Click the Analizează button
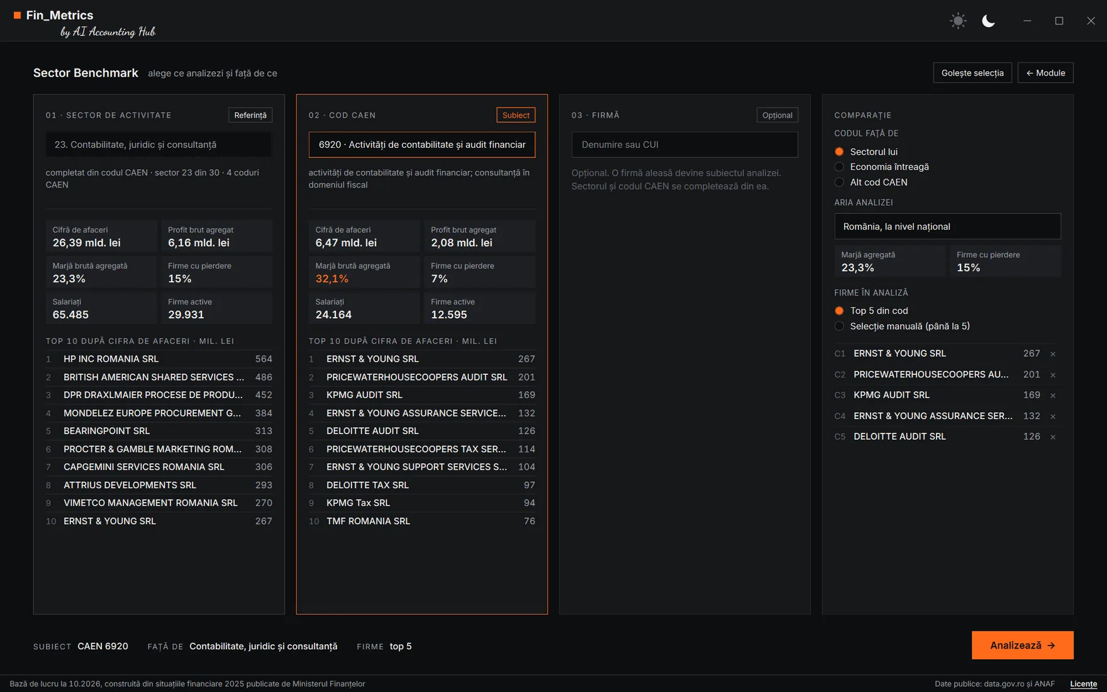 tap(1022, 645)
